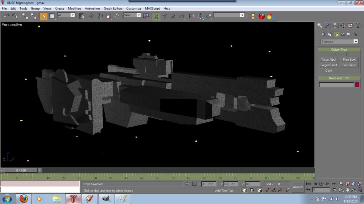
Task: Toggle the AutoGrid checkbox
Action: coord(347,54)
